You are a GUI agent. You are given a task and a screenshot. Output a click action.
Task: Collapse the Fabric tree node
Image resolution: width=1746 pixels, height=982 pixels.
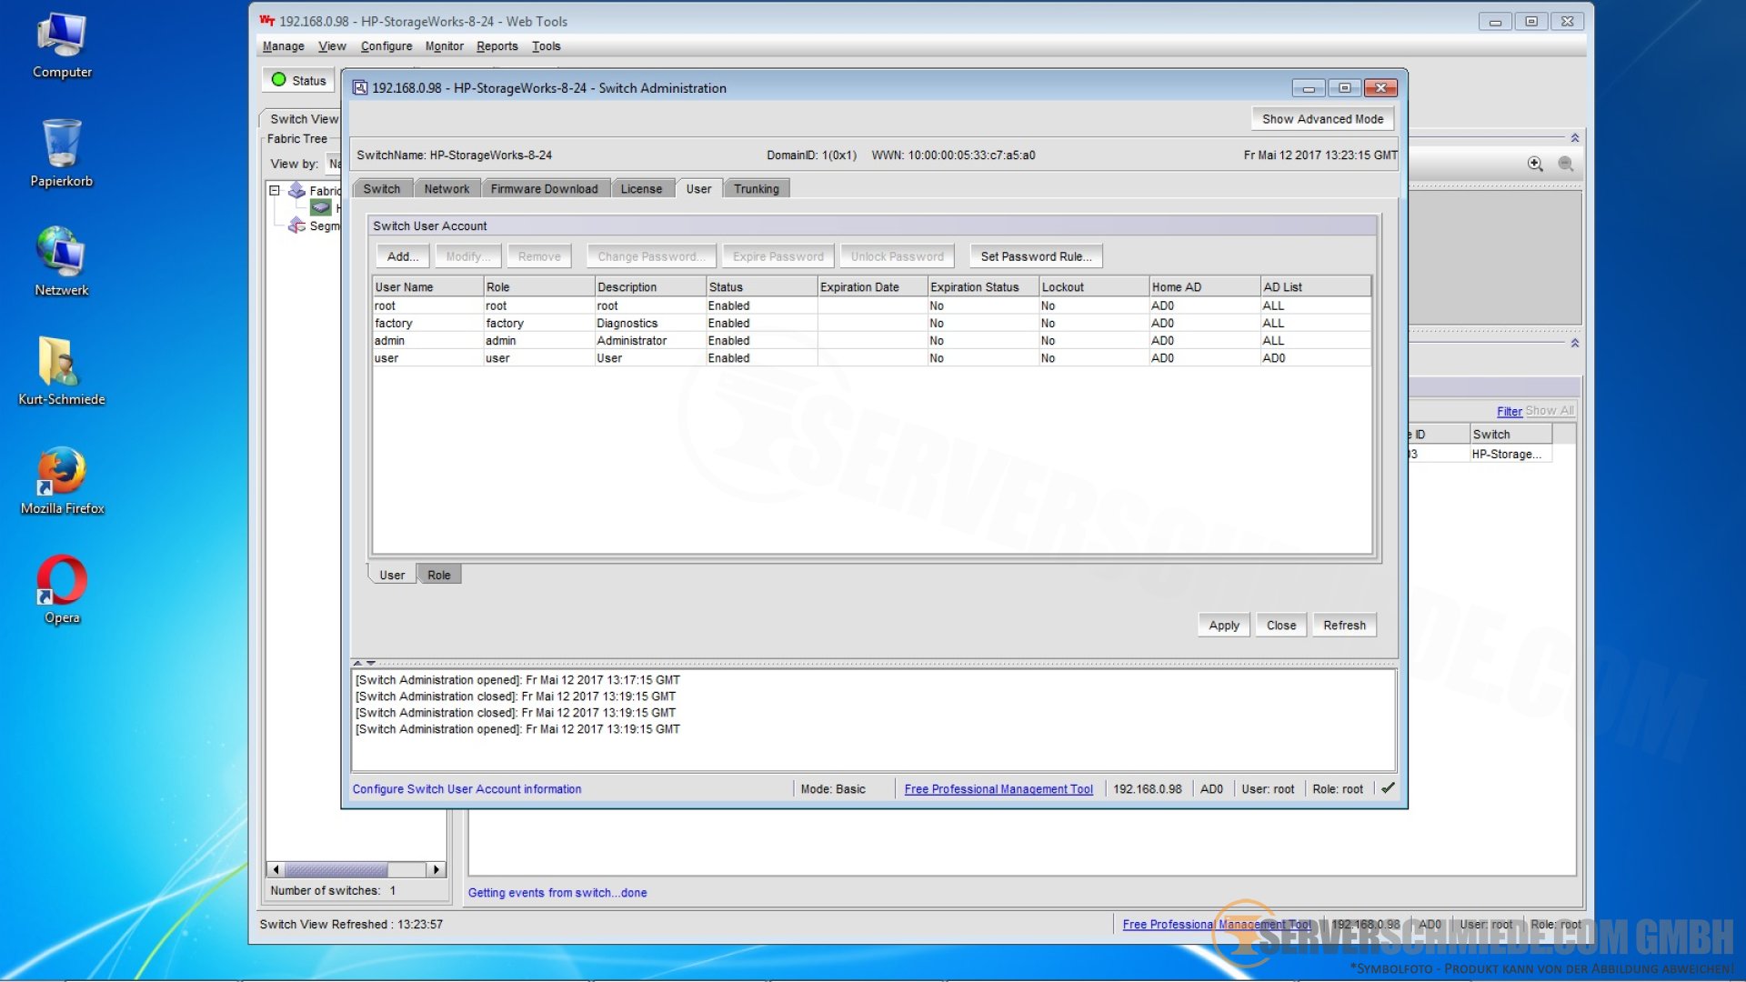(x=275, y=190)
